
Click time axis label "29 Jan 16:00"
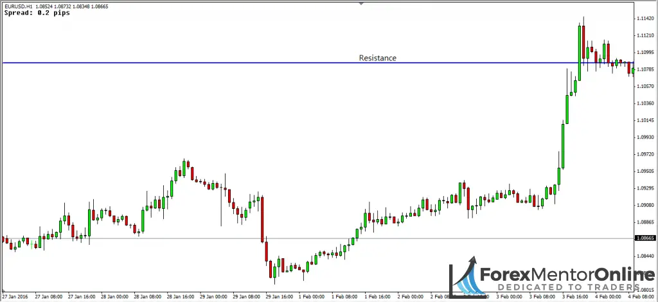[280, 297]
